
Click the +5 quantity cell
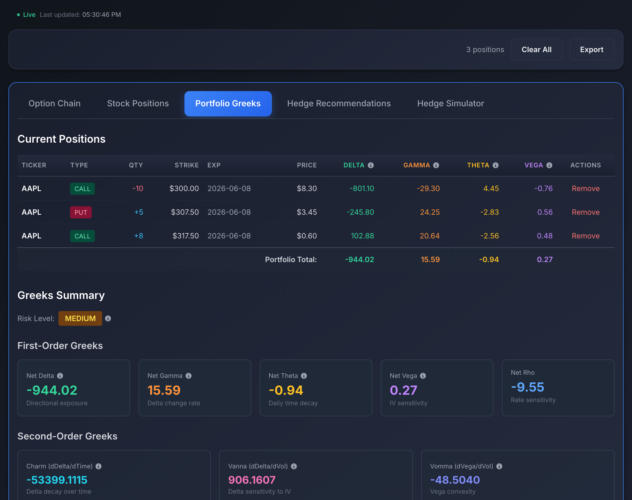click(x=139, y=212)
